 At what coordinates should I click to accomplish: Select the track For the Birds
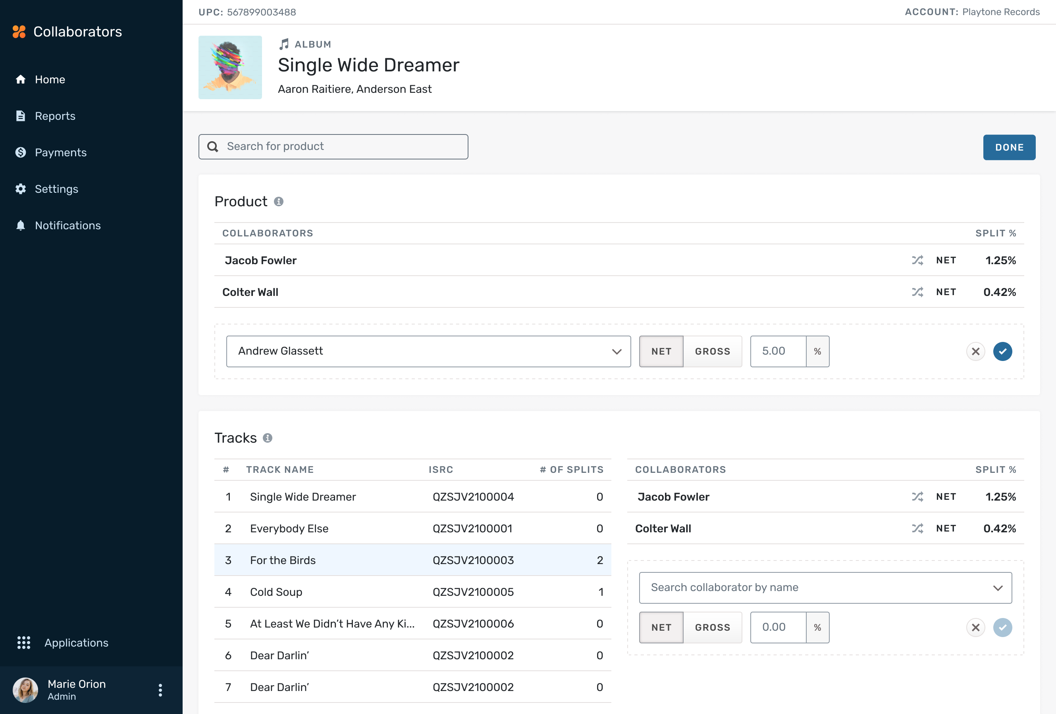[283, 560]
